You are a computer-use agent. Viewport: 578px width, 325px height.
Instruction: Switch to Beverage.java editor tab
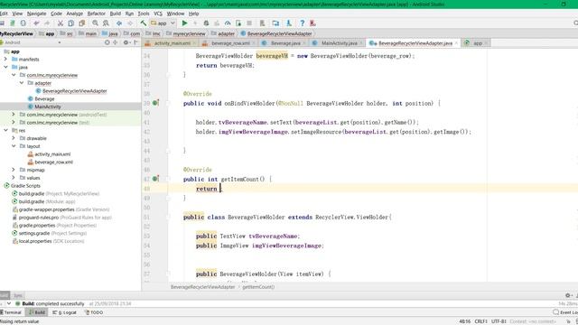pos(283,43)
